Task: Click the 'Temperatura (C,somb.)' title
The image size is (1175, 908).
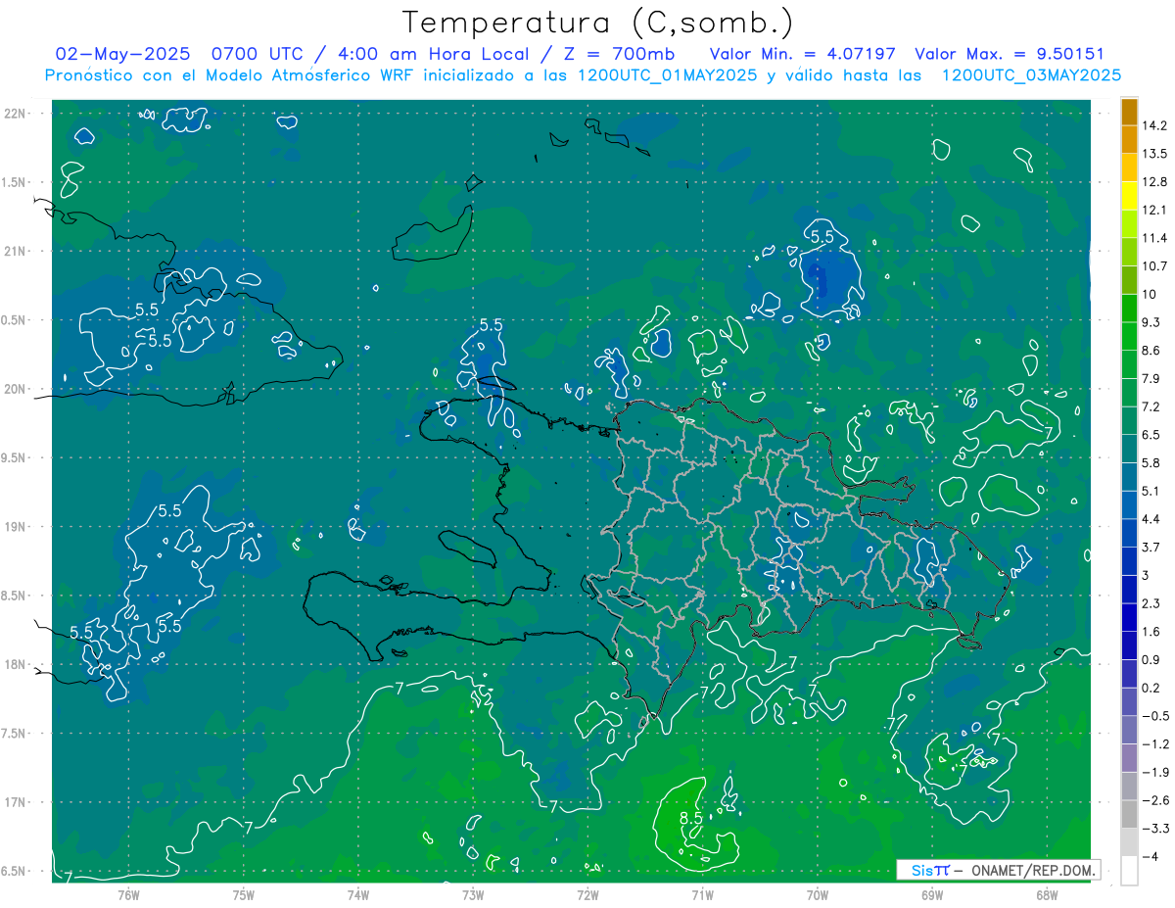Action: (x=597, y=23)
